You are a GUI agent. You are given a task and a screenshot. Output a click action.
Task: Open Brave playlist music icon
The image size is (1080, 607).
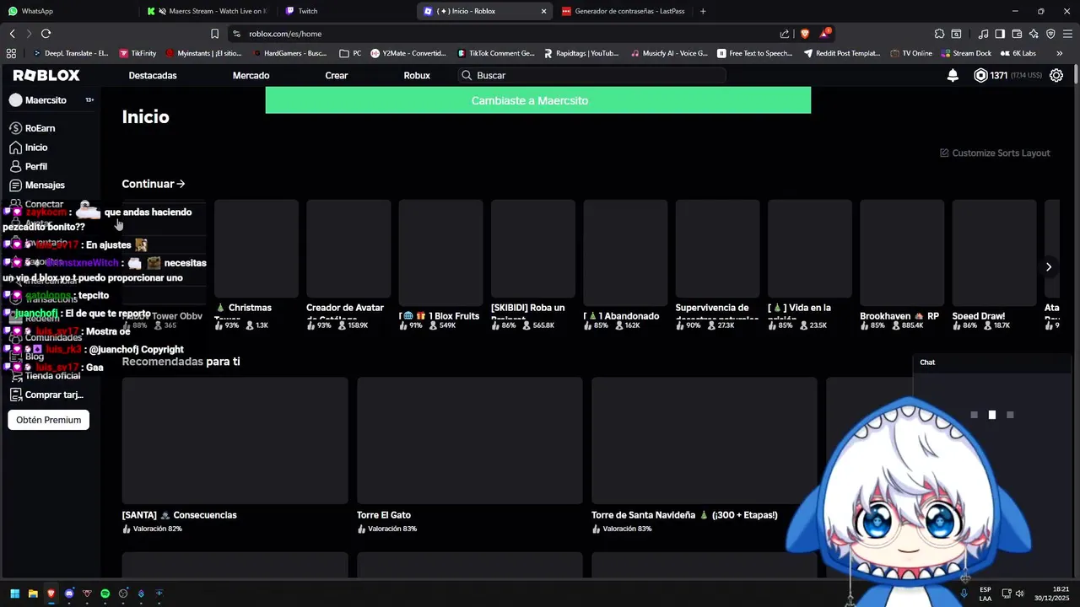click(983, 34)
